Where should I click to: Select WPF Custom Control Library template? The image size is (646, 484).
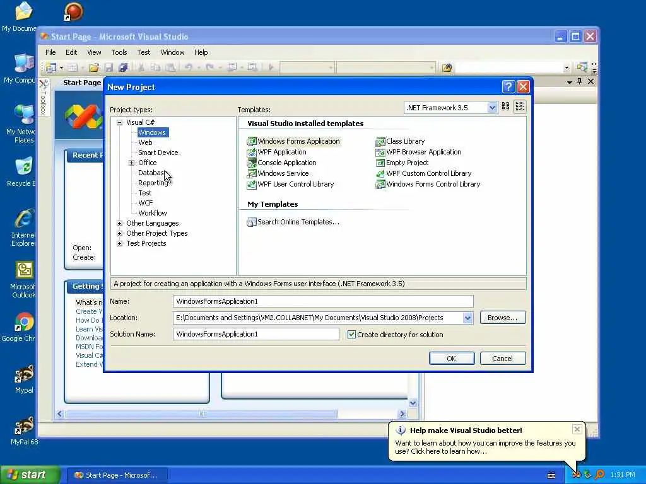pyautogui.click(x=423, y=173)
